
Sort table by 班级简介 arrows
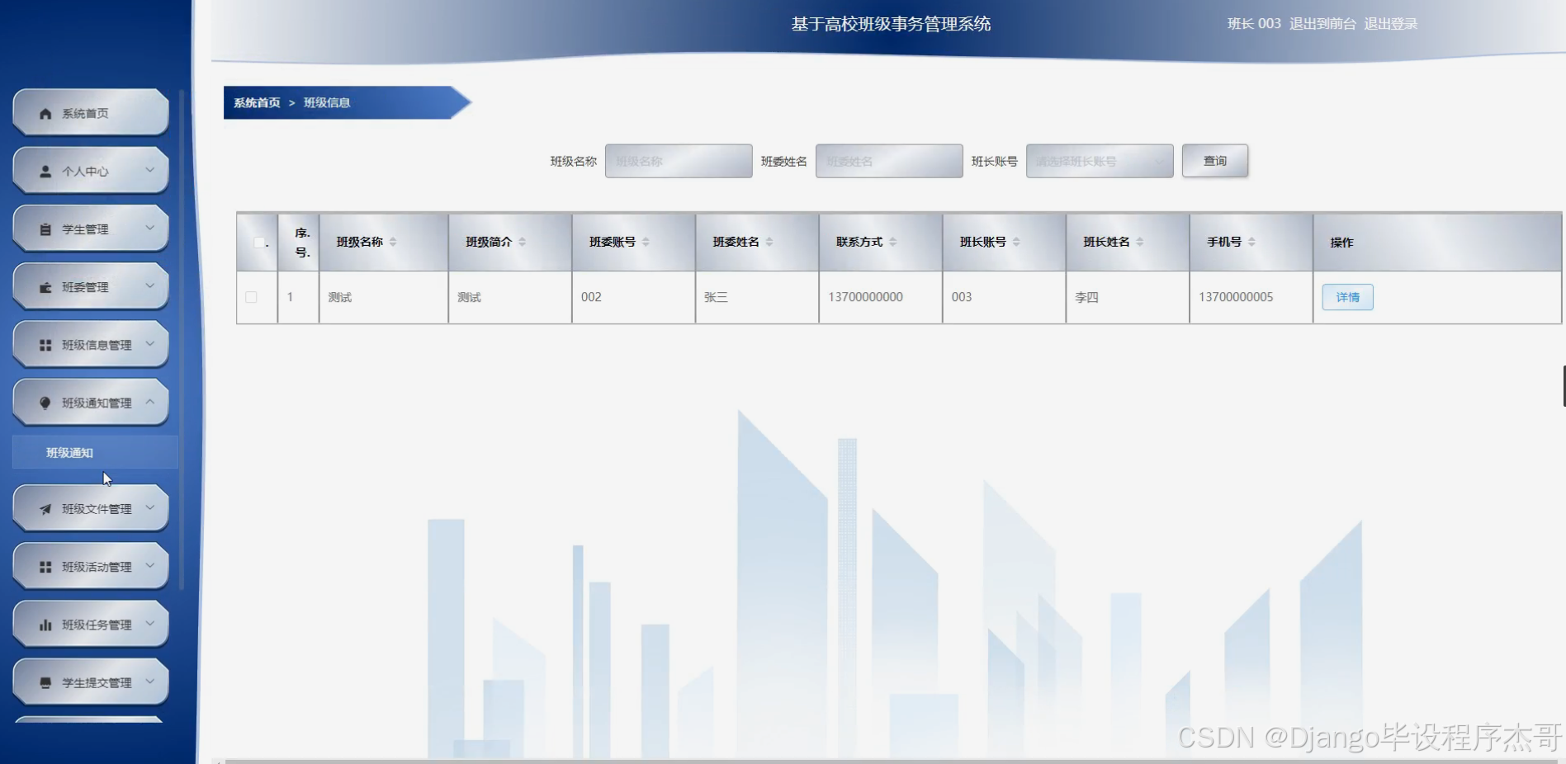coord(522,242)
